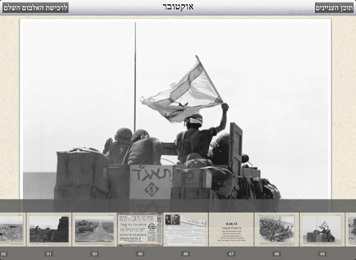The width and height of the screenshot is (356, 260).
Task: Click page number label 48
Action: coord(186,254)
